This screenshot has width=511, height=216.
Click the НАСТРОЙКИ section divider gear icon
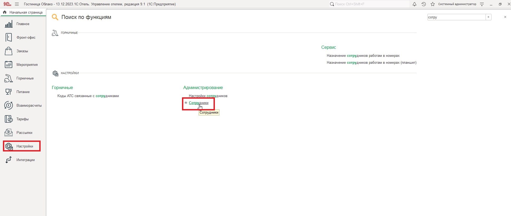(x=55, y=73)
